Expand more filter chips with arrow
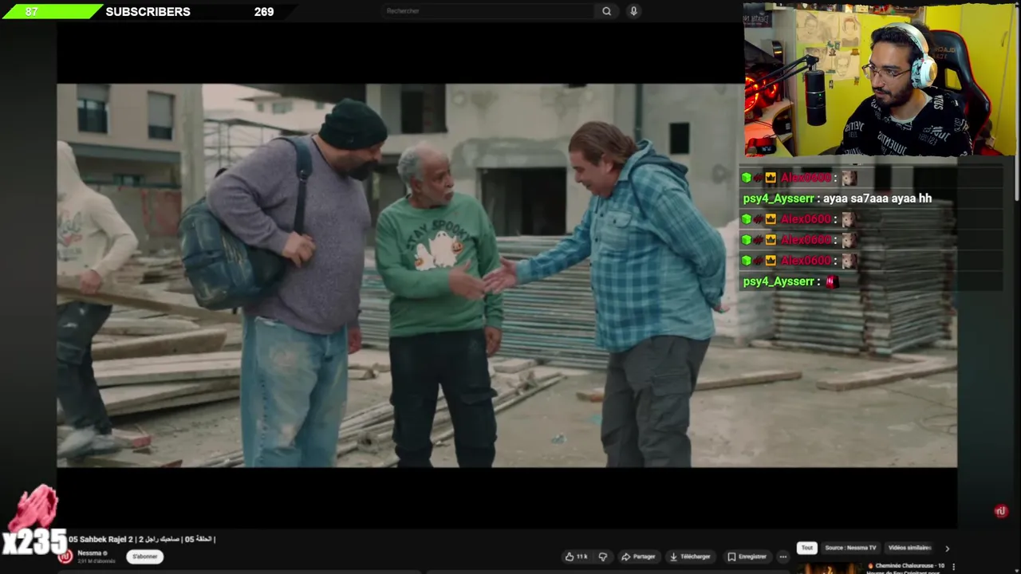 947,548
